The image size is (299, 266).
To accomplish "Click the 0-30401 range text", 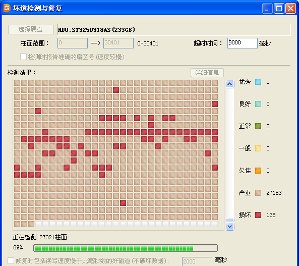I will [x=148, y=43].
